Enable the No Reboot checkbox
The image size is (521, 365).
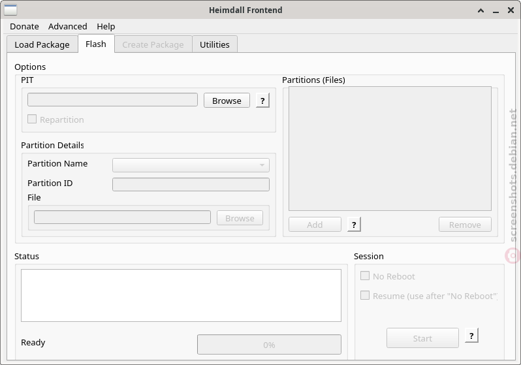(388, 276)
